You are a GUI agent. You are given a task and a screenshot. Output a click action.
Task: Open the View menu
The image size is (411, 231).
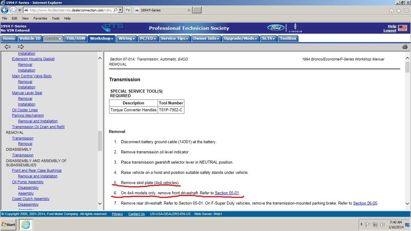point(25,18)
